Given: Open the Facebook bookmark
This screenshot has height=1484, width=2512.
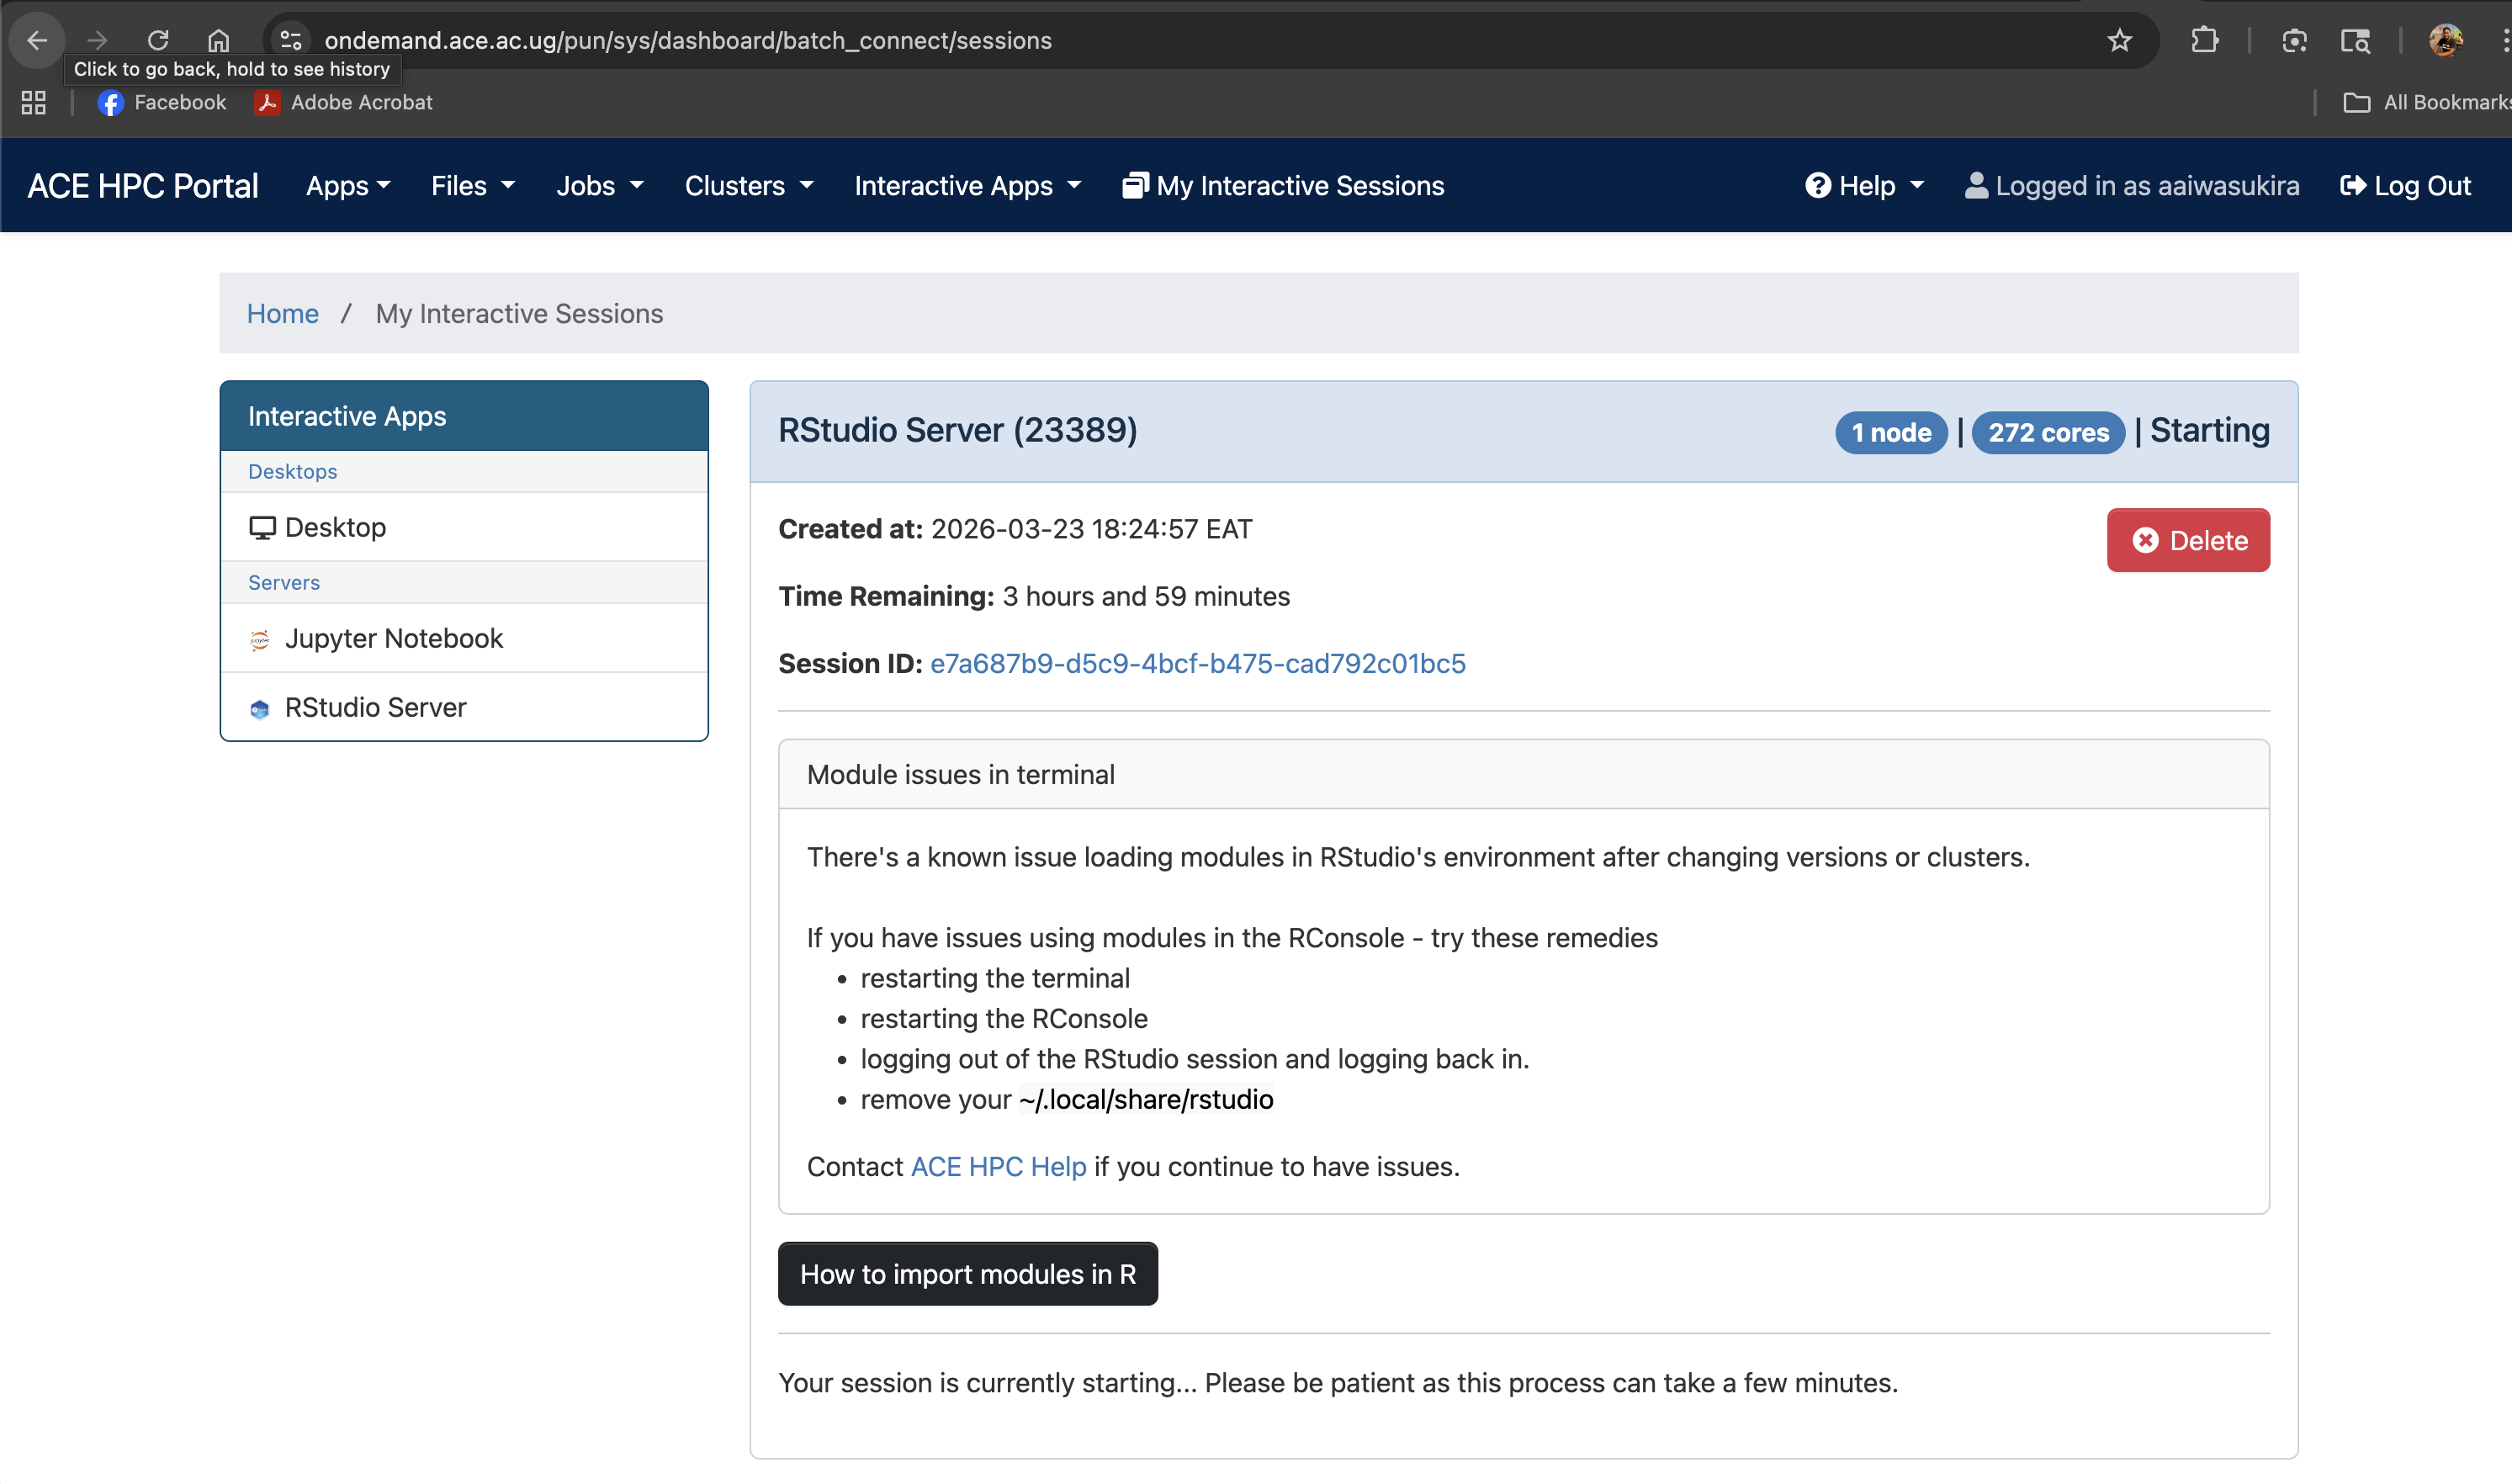Looking at the screenshot, I should pyautogui.click(x=161, y=102).
